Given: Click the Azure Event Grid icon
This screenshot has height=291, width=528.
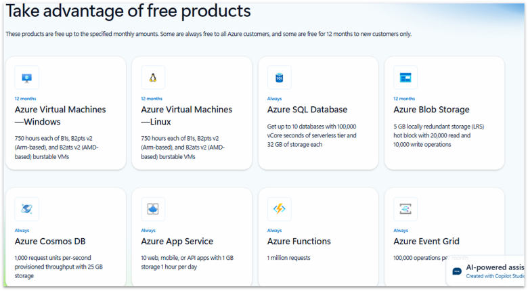Looking at the screenshot, I should coord(405,209).
